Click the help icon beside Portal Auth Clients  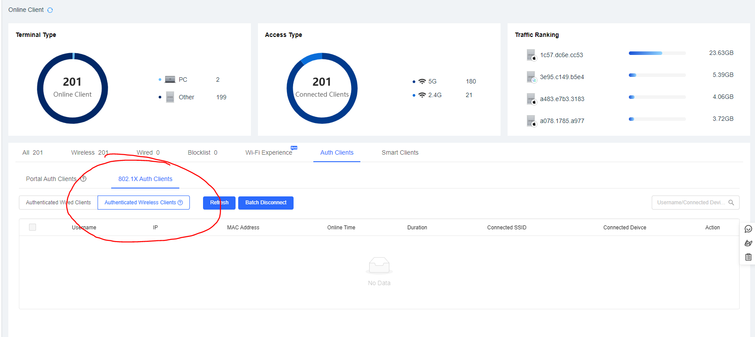click(x=83, y=179)
